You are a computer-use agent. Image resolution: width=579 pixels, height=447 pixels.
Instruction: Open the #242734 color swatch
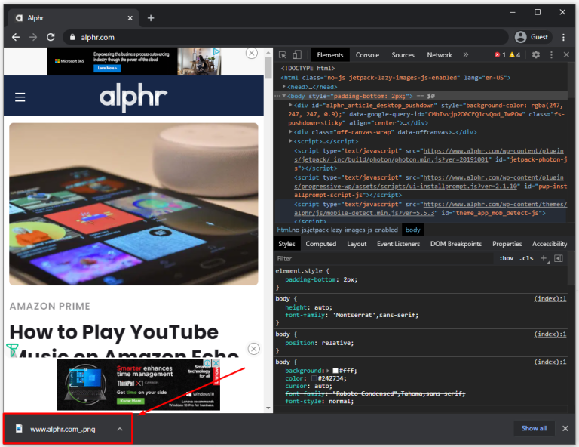click(314, 378)
